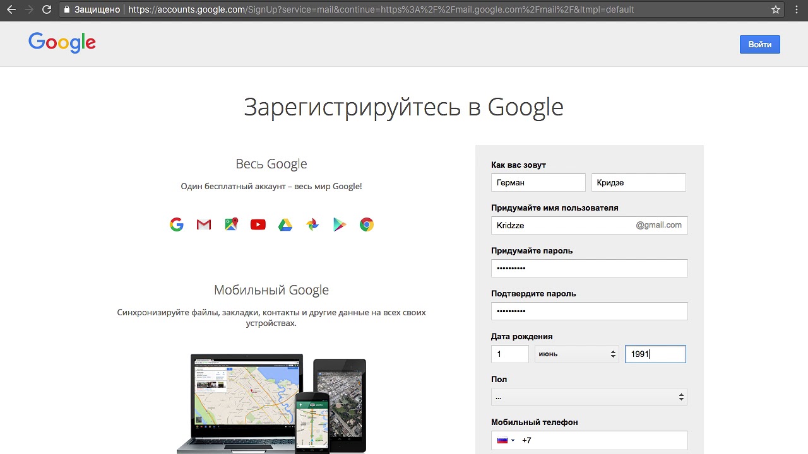Screen dimensions: 808x454
Task: Click the secure padlock icon in address bar
Action: click(66, 9)
